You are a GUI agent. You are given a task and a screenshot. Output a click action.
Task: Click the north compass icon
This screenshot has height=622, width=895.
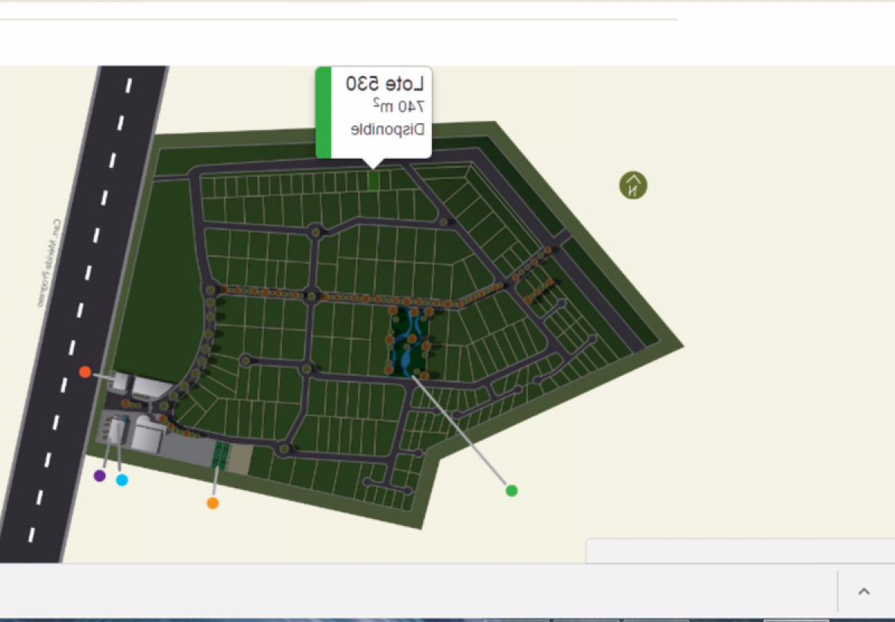[x=633, y=185]
